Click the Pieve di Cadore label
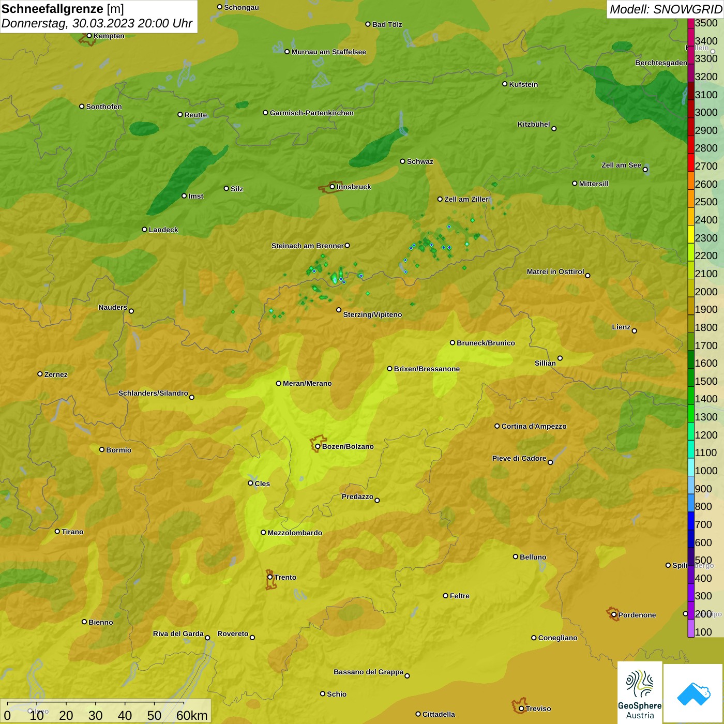Image resolution: width=724 pixels, height=724 pixels. click(x=519, y=458)
